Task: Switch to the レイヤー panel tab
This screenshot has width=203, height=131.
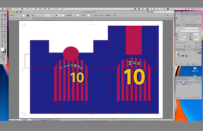Action: coord(192,79)
